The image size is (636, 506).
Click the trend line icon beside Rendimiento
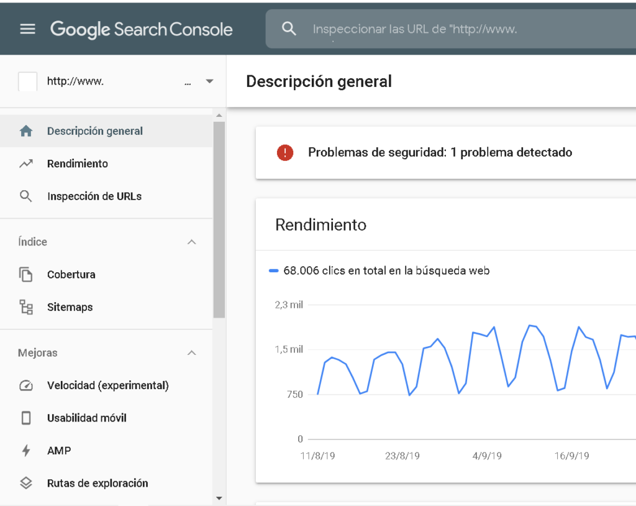[x=26, y=163]
